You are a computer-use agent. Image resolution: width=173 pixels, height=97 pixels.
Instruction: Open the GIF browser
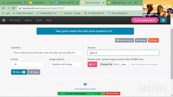coord(92,64)
